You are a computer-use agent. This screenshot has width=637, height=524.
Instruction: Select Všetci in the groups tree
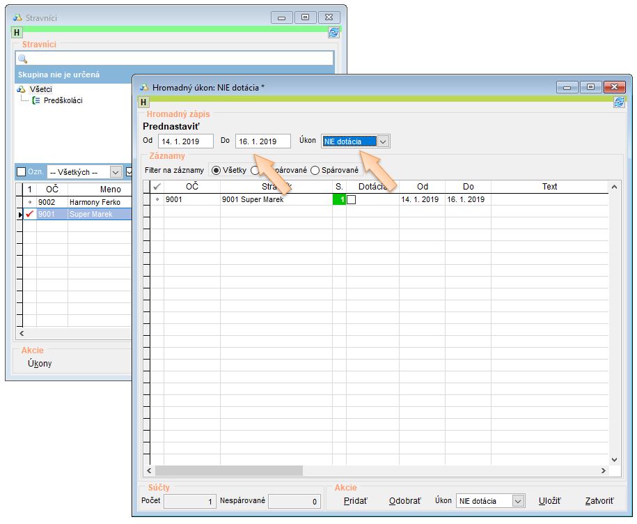(40, 89)
